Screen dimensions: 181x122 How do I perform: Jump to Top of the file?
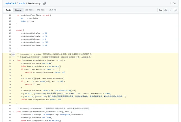coord(173,3)
